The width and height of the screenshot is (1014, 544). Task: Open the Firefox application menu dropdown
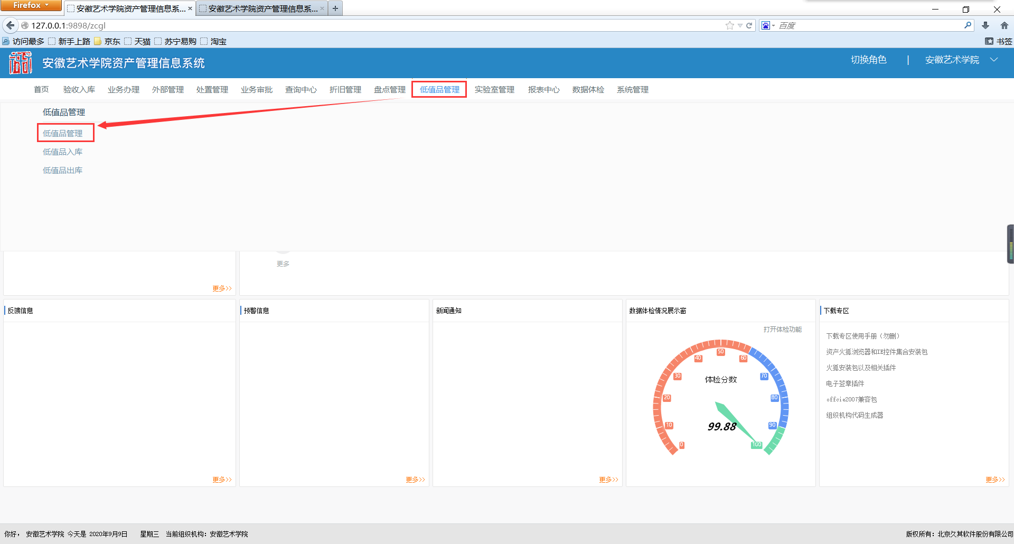[31, 5]
